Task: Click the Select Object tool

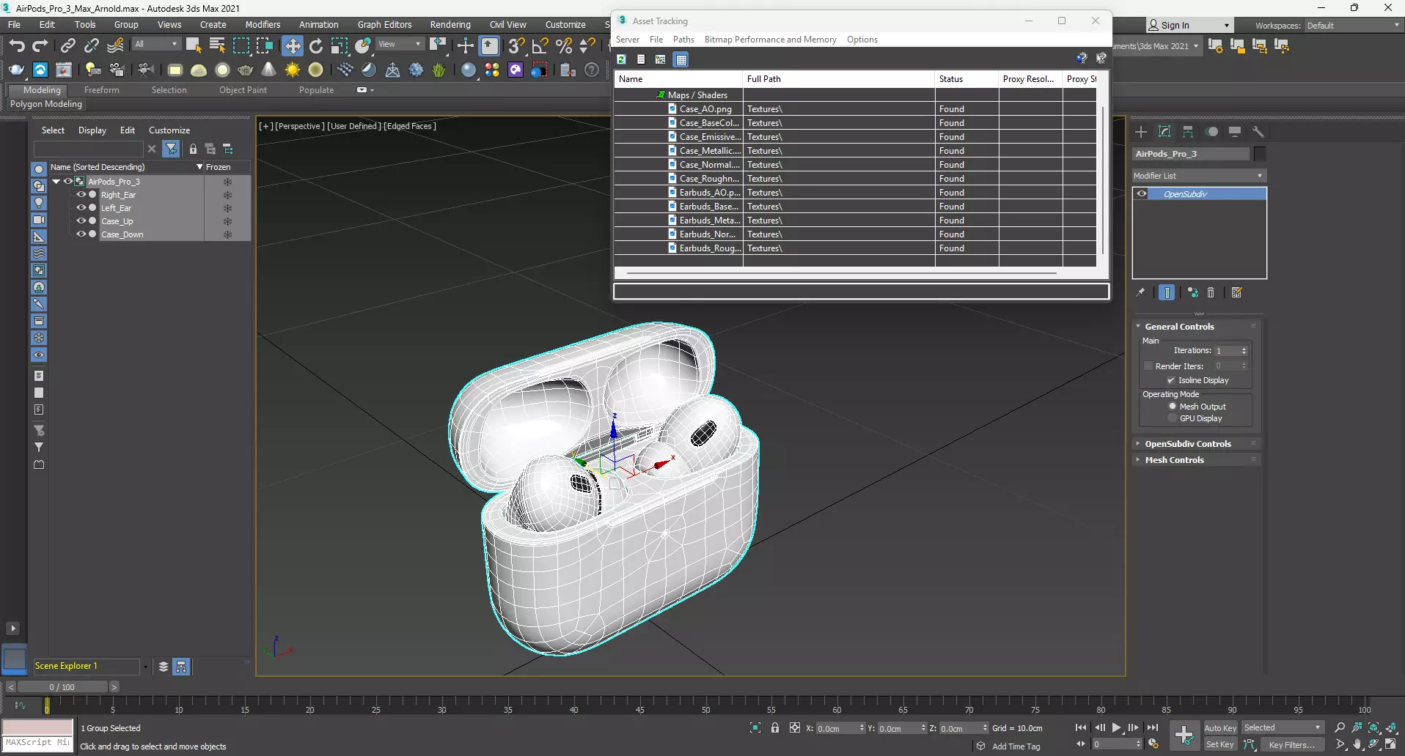Action: tap(194, 46)
